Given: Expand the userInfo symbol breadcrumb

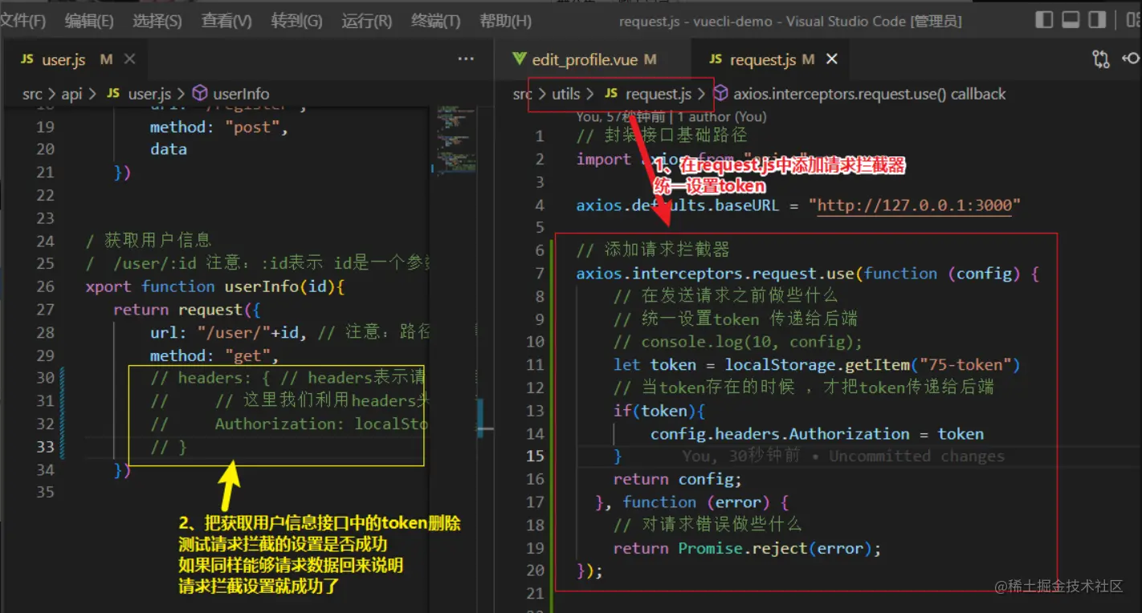Looking at the screenshot, I should [241, 94].
